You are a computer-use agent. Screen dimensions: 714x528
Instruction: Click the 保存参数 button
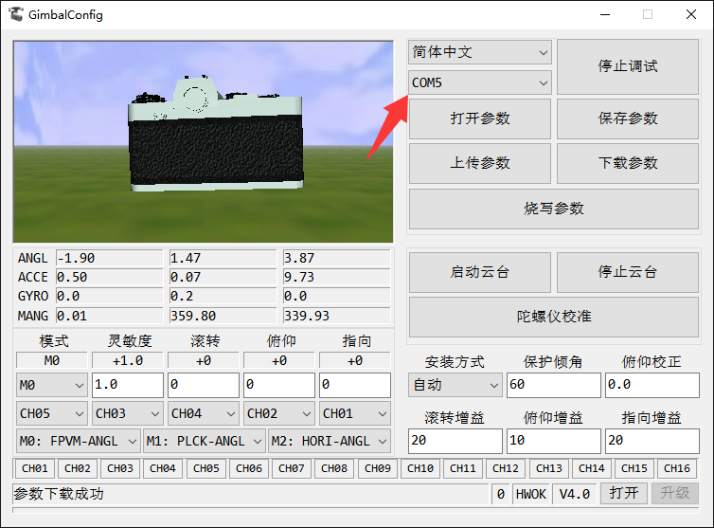(x=628, y=118)
